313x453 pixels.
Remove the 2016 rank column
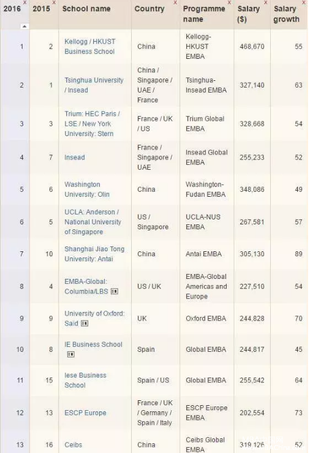[25, 2]
